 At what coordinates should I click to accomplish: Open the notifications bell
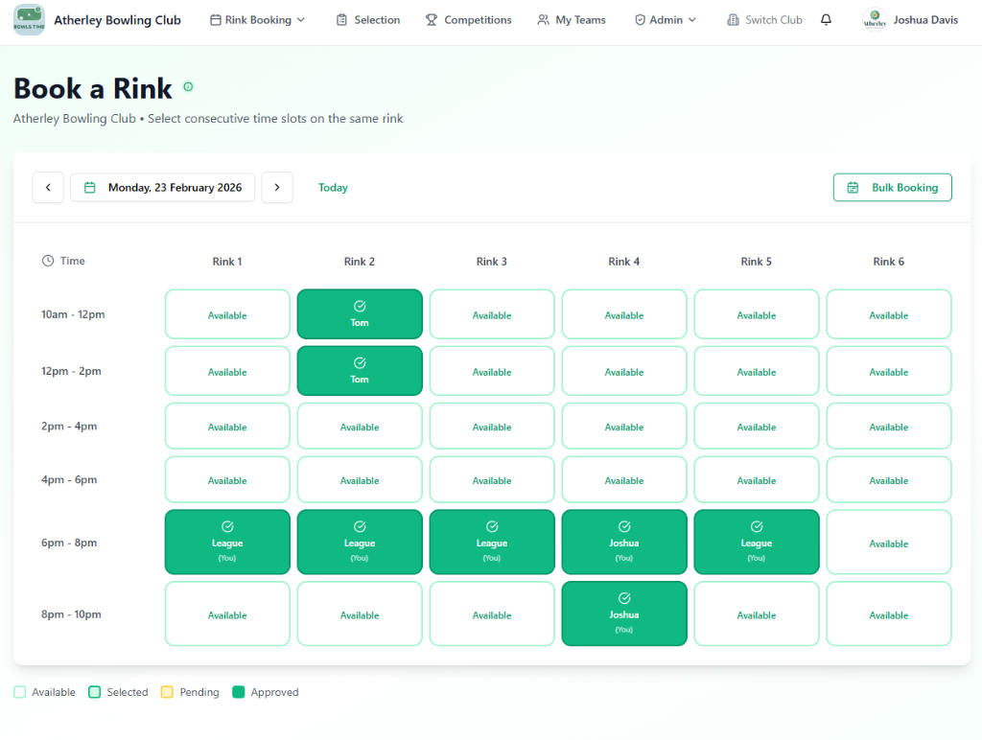(x=826, y=20)
